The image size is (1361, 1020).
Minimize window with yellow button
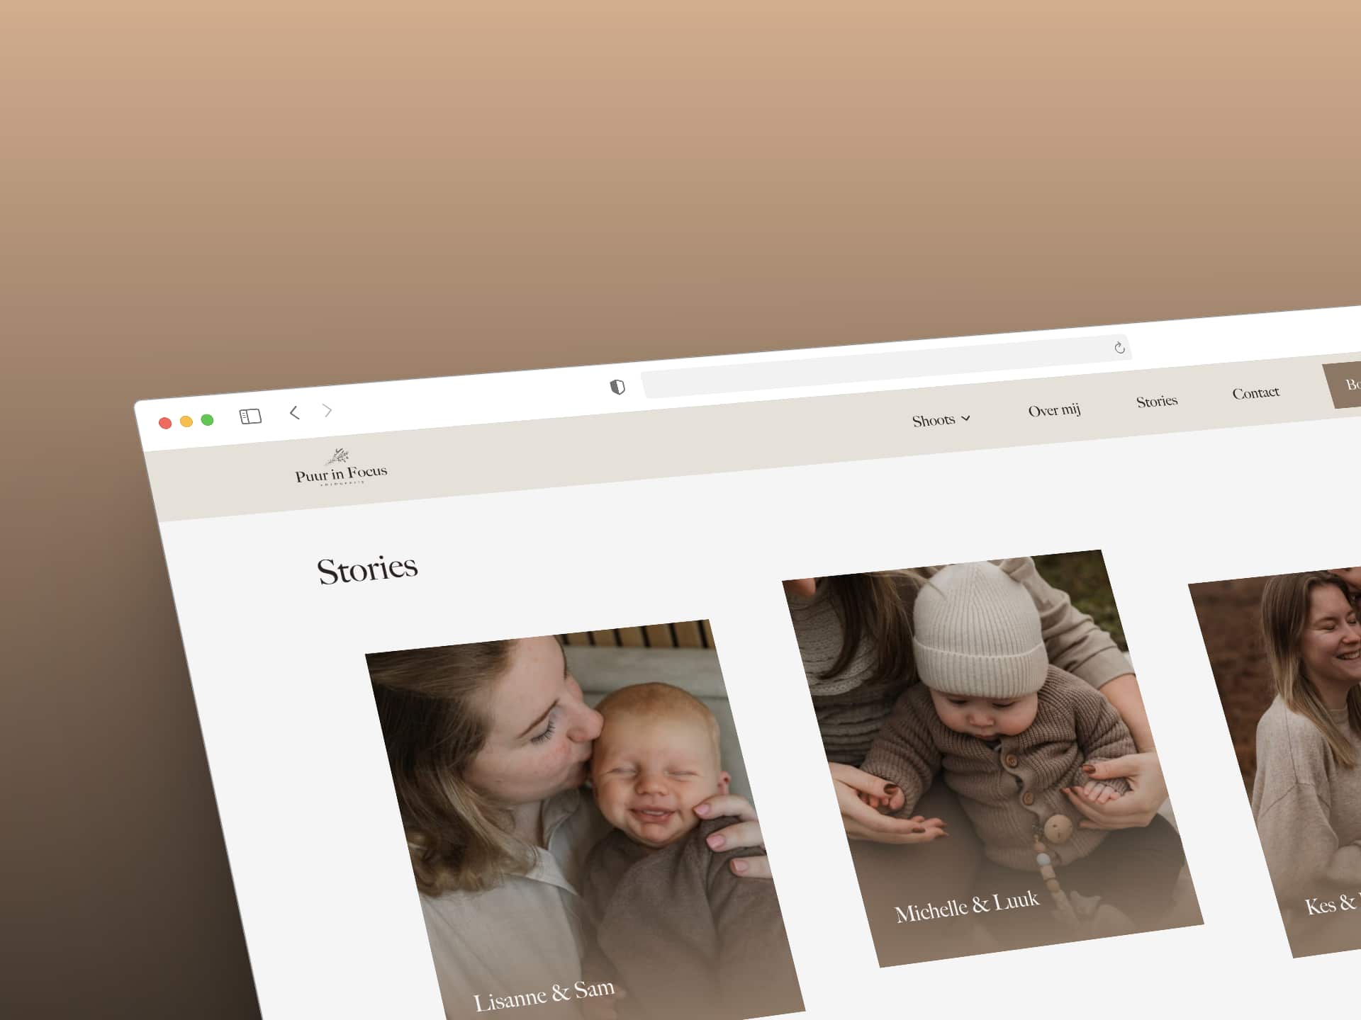tap(186, 421)
